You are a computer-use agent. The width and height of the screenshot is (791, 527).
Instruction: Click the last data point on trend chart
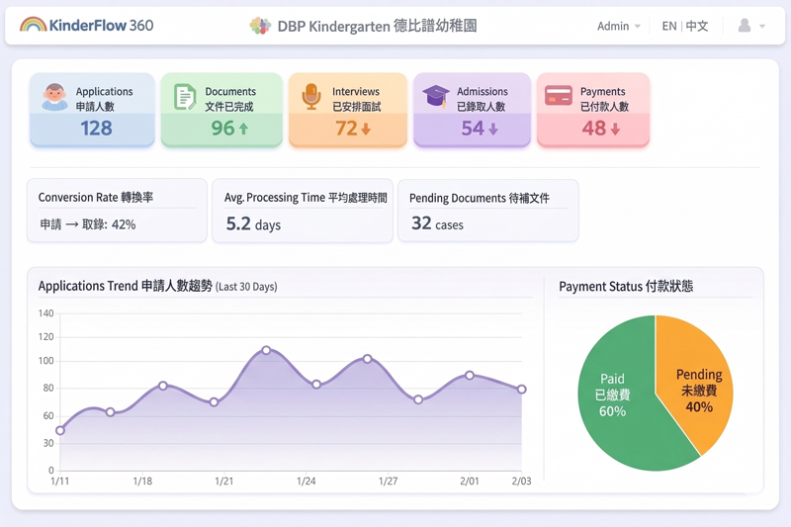[522, 390]
